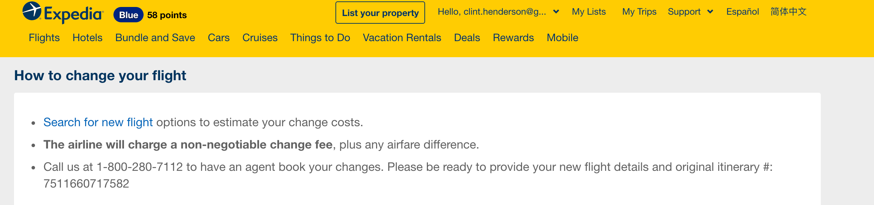
Task: Open the Hello account menu
Action: point(492,12)
